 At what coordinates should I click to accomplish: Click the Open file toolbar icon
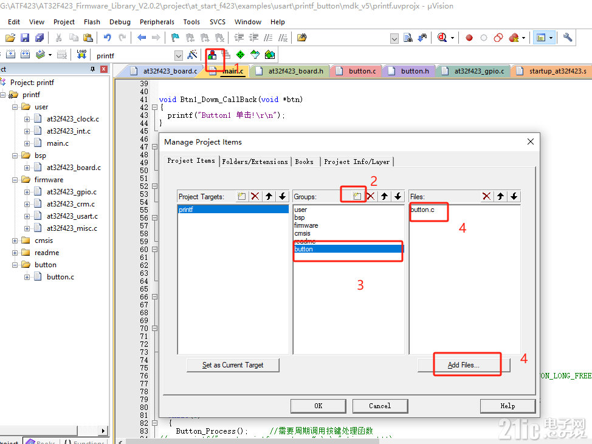click(x=10, y=38)
